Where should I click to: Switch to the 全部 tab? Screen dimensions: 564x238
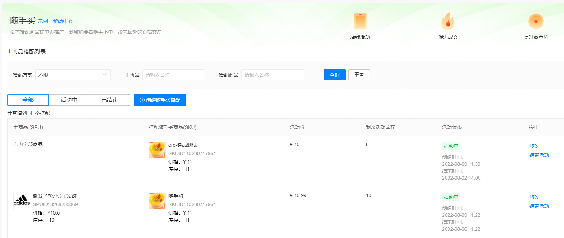coord(28,100)
